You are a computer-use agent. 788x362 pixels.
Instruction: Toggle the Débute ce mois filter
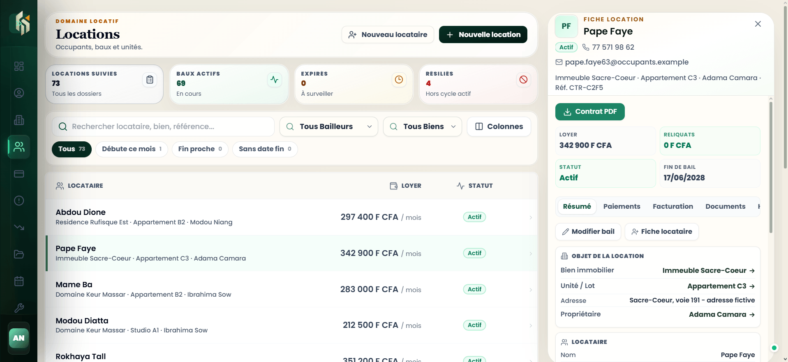pyautogui.click(x=132, y=149)
